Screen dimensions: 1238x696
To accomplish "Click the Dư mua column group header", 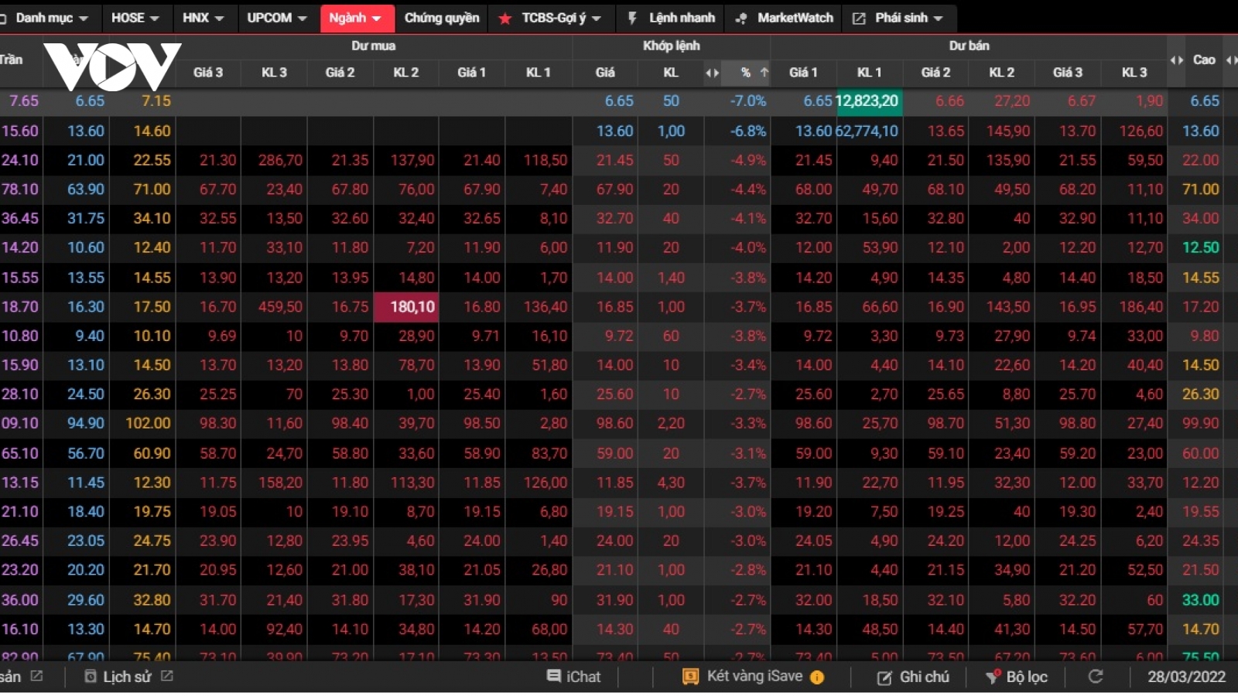I will click(374, 46).
